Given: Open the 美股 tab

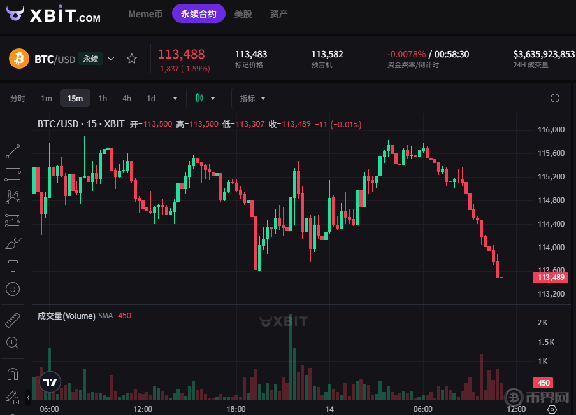Looking at the screenshot, I should point(243,14).
